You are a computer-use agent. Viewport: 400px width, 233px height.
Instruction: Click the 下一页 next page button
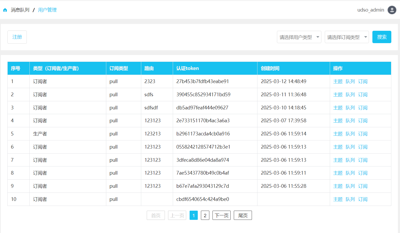(x=221, y=215)
